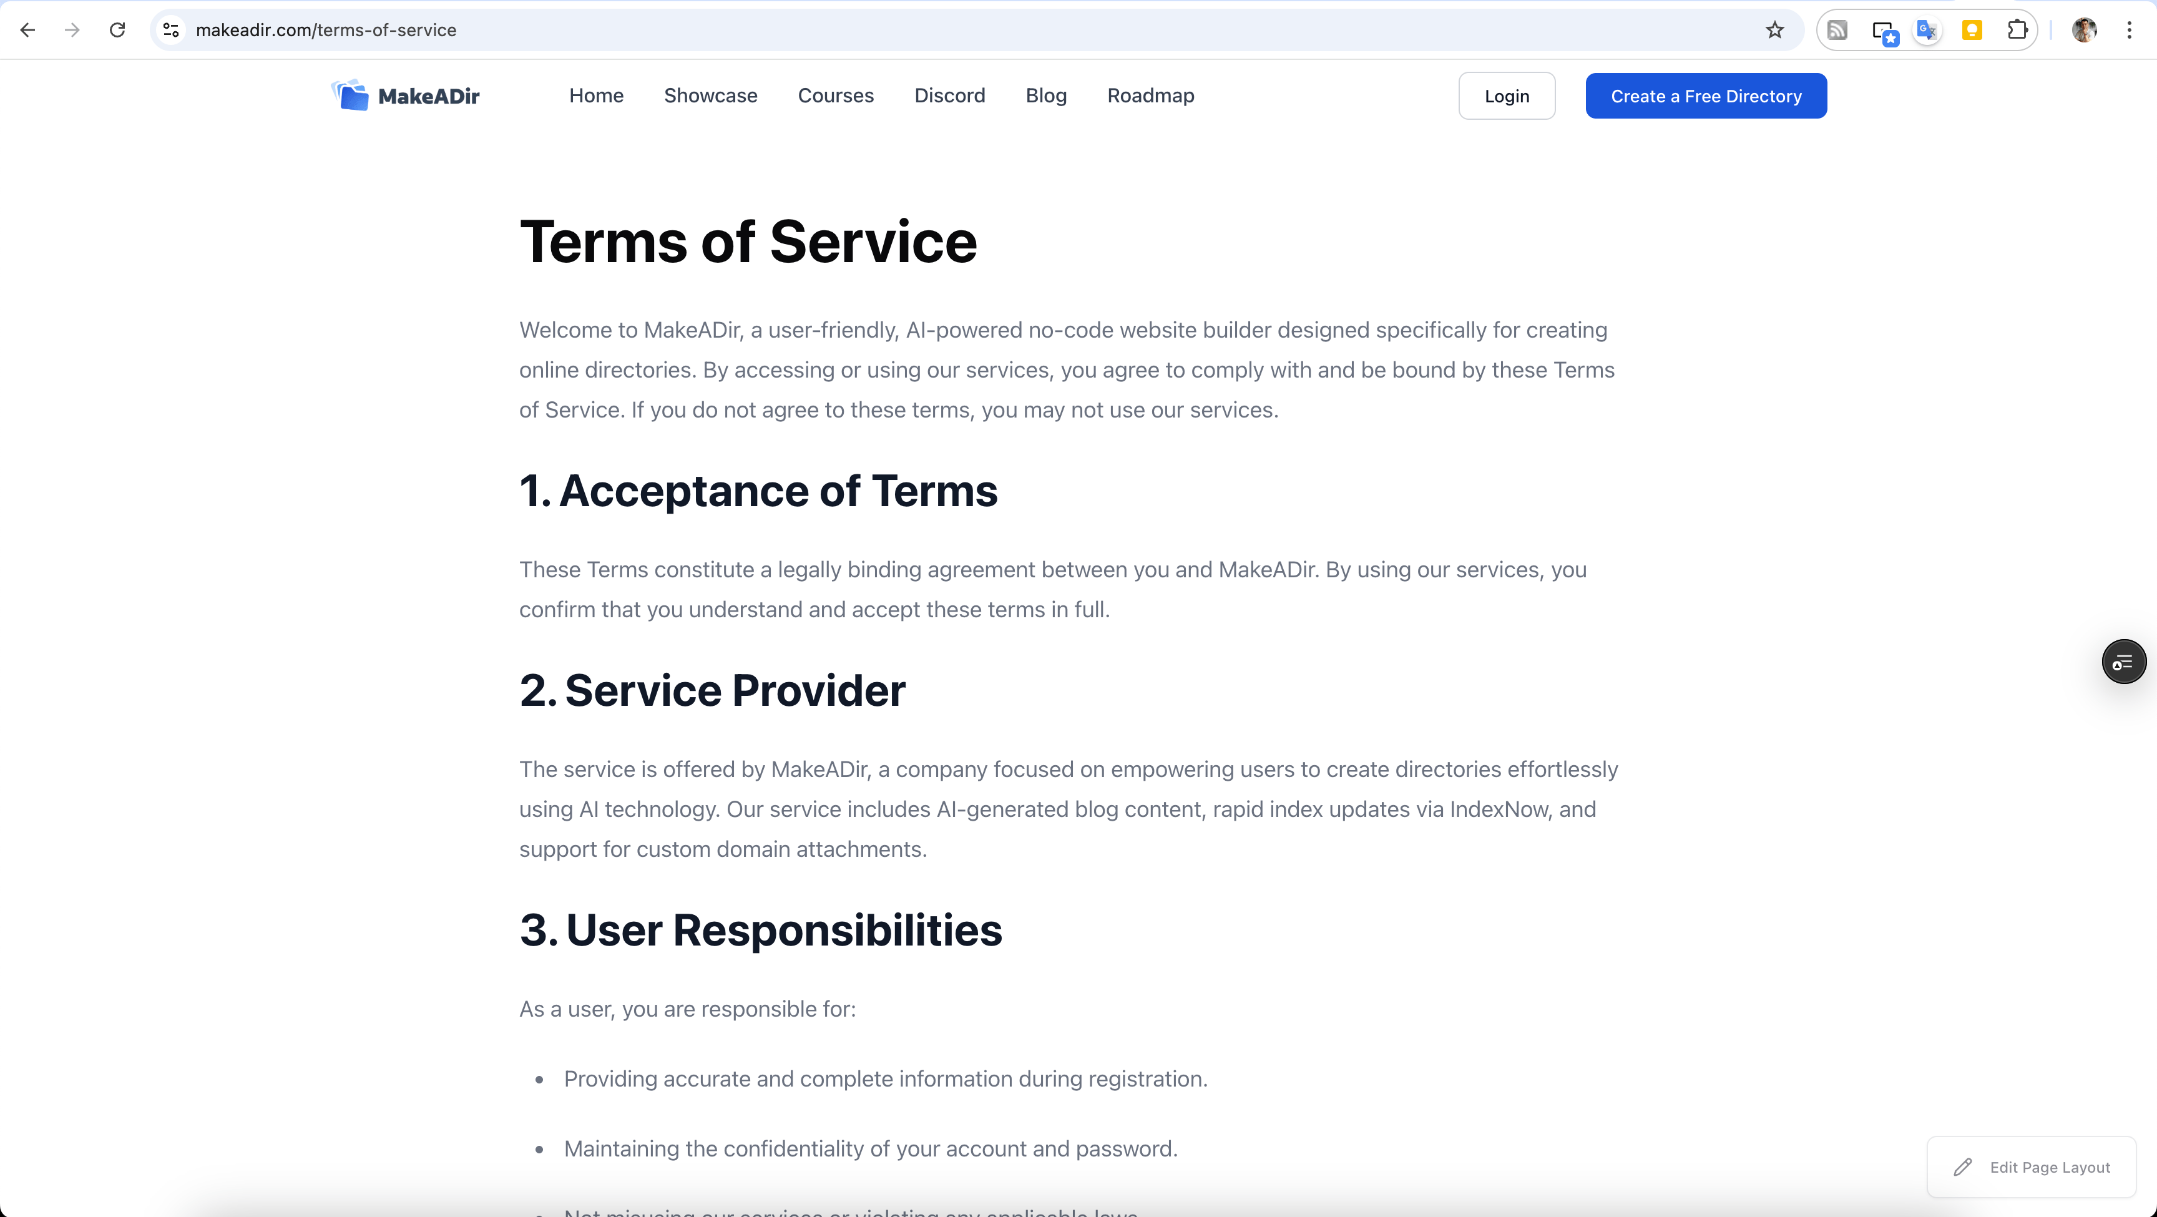Open the Discord link in the navigation
The image size is (2157, 1217).
(949, 95)
